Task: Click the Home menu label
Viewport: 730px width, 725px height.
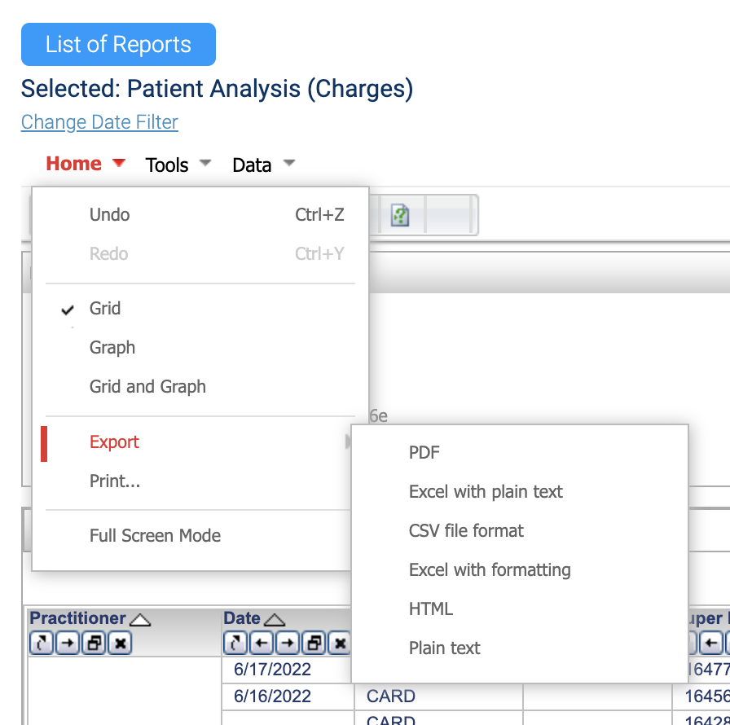Action: [x=73, y=164]
